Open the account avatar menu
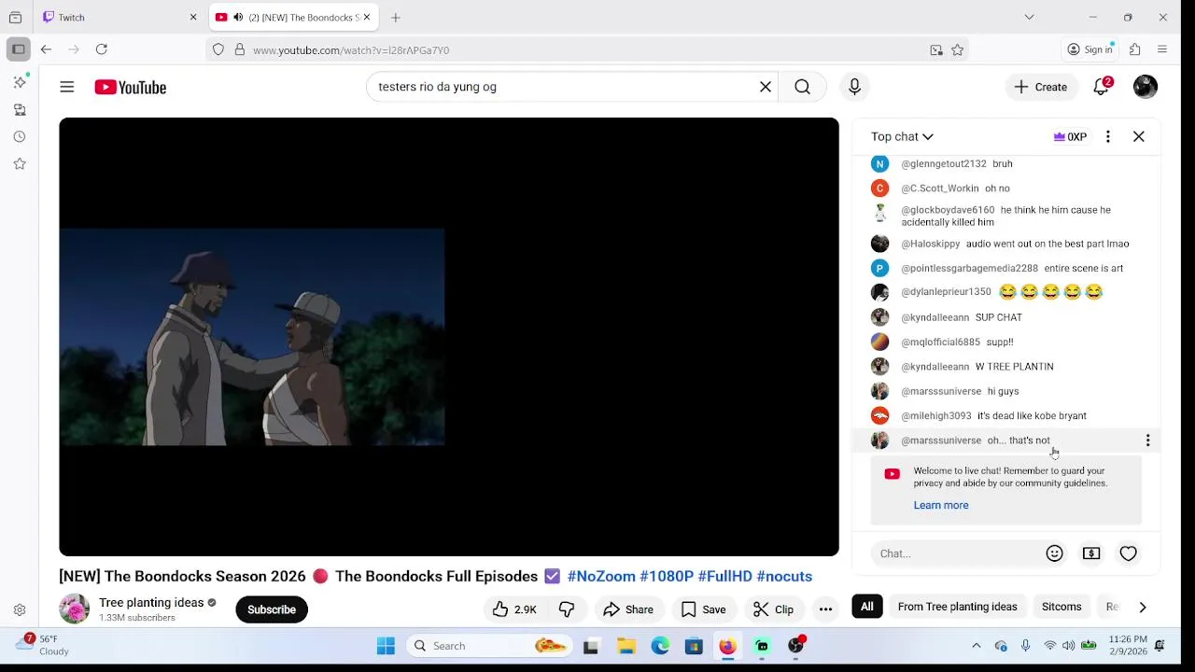The width and height of the screenshot is (1195, 672). [1146, 87]
